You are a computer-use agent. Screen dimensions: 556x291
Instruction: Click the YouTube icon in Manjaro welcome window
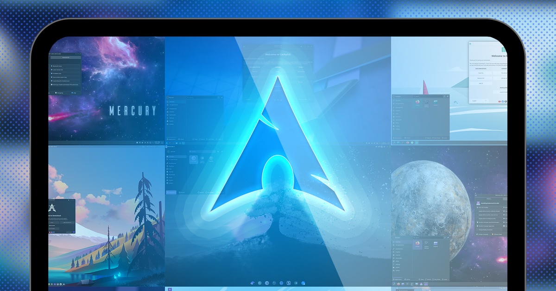point(499,101)
